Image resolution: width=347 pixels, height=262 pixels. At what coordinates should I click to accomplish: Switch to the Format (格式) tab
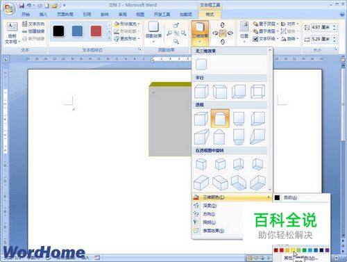pos(210,15)
